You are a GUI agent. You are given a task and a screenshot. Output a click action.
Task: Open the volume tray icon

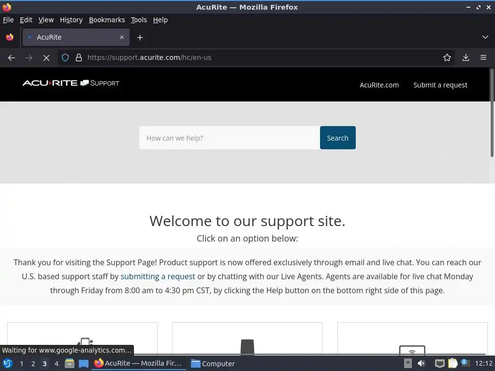pyautogui.click(x=422, y=363)
